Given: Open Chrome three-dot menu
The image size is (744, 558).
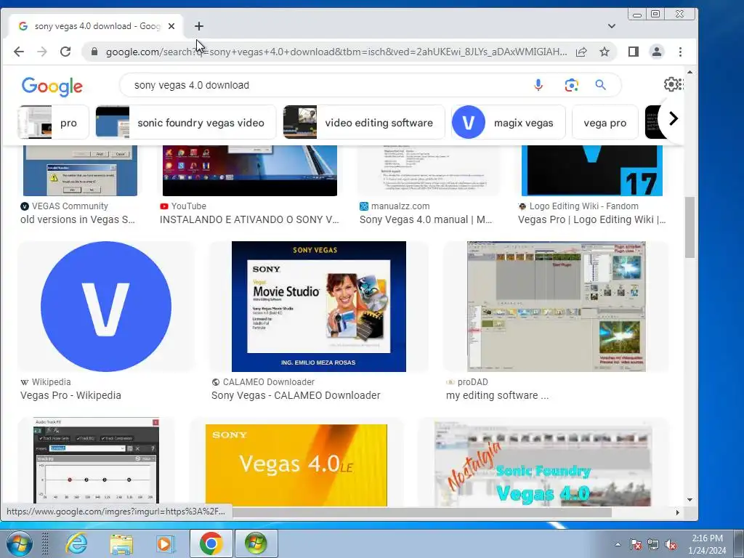Looking at the screenshot, I should 680,52.
